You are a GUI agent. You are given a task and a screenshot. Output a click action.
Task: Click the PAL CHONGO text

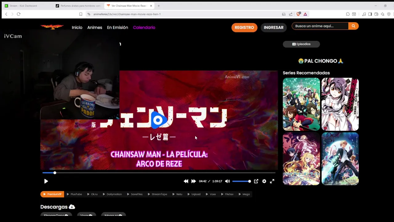[320, 61]
